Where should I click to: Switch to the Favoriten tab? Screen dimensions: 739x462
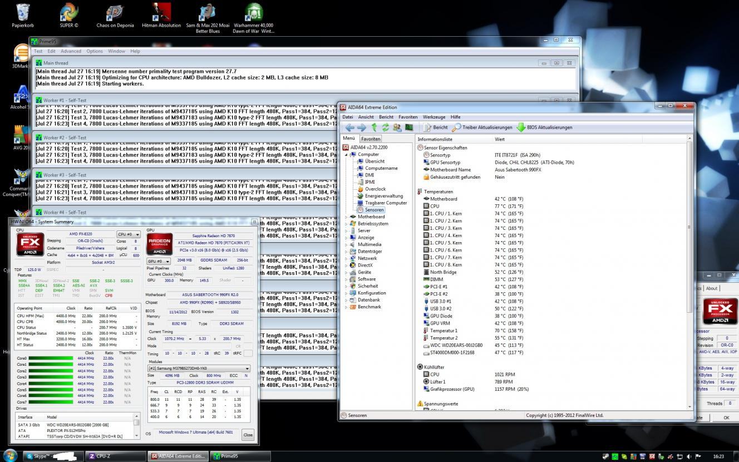pyautogui.click(x=371, y=139)
